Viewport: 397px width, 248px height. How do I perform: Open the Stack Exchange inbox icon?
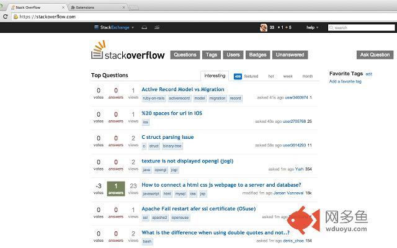pos(145,27)
